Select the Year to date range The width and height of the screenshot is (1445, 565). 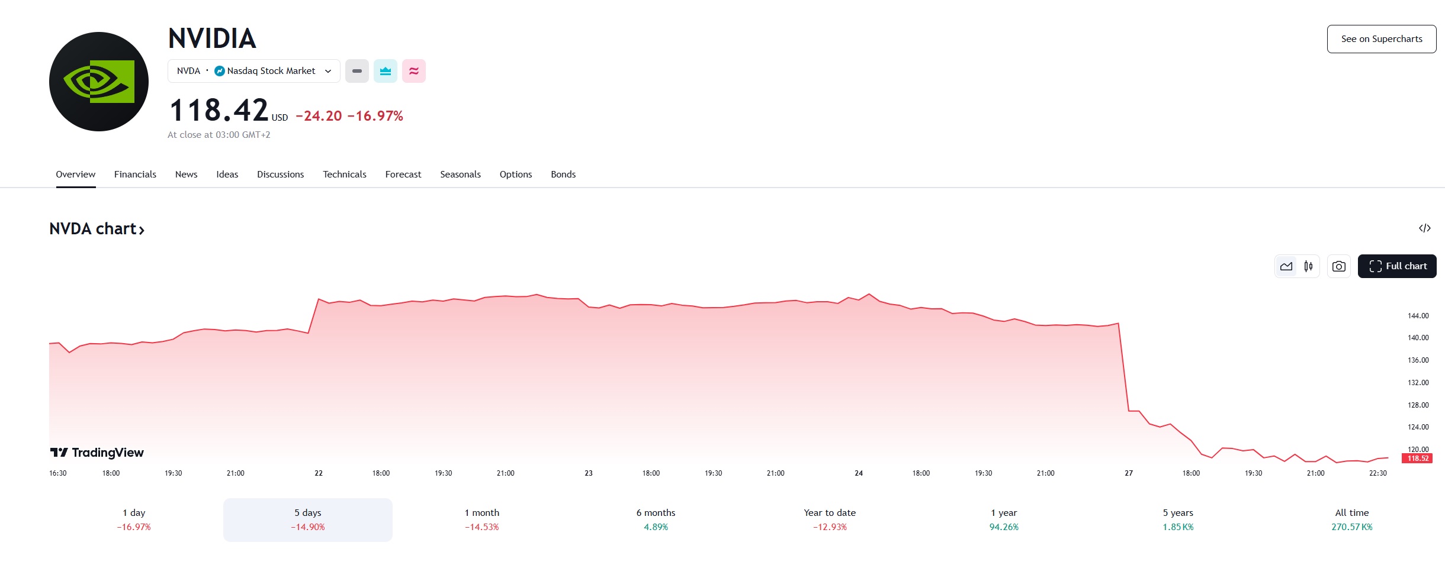tap(830, 520)
